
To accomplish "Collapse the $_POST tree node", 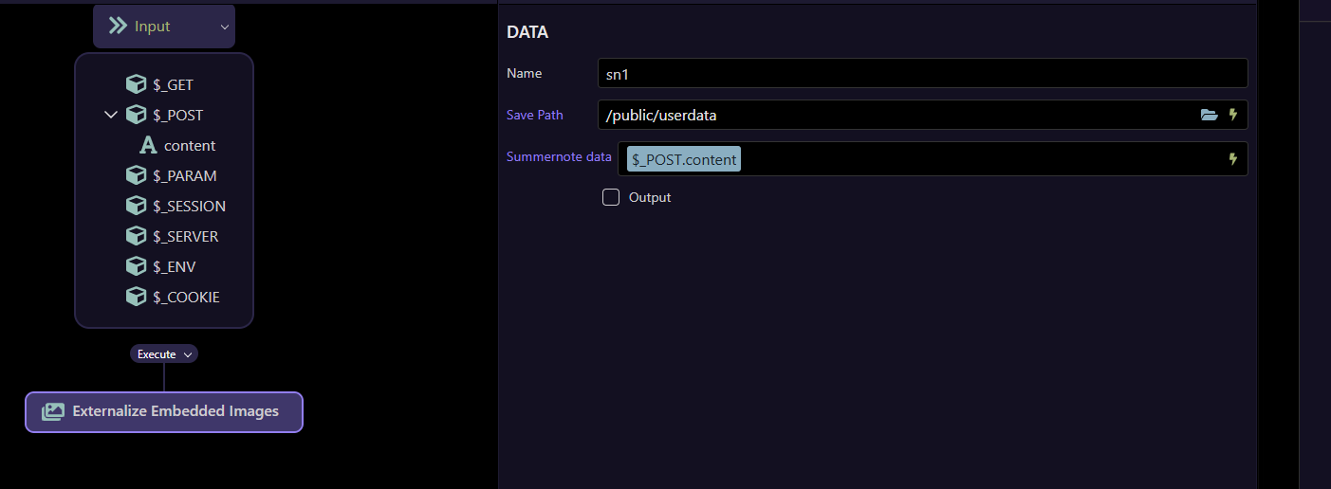I will (111, 115).
